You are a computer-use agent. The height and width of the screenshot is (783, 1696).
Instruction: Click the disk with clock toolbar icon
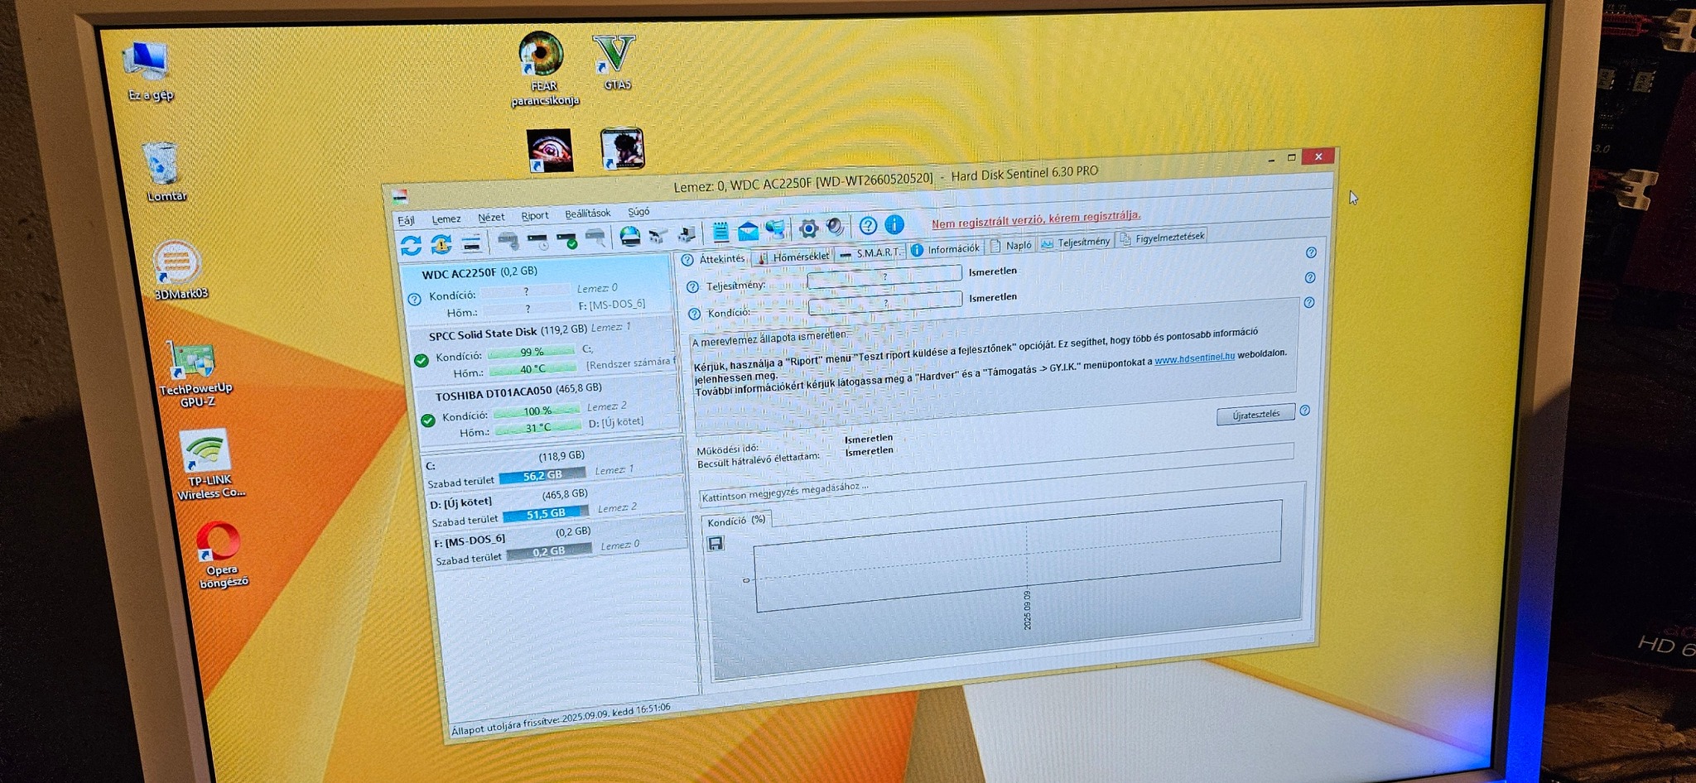point(537,242)
